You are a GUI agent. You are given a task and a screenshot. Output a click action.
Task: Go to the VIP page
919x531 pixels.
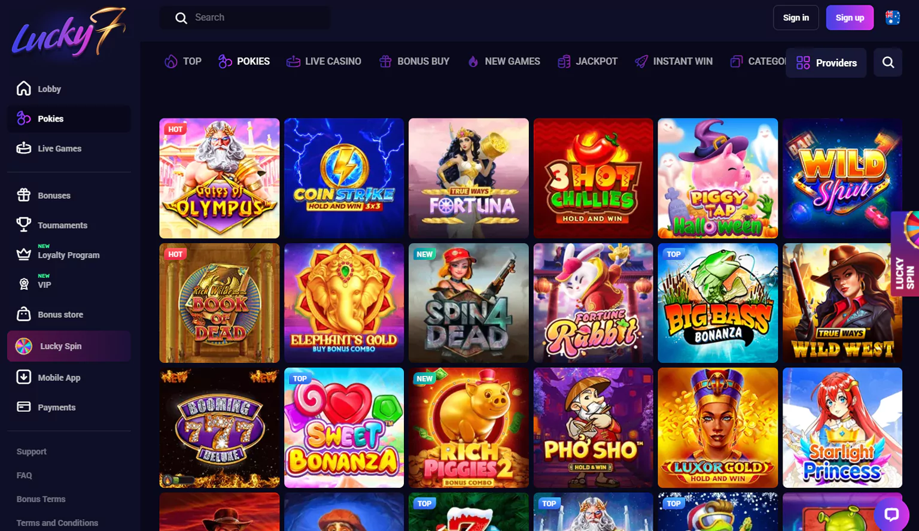tap(44, 284)
